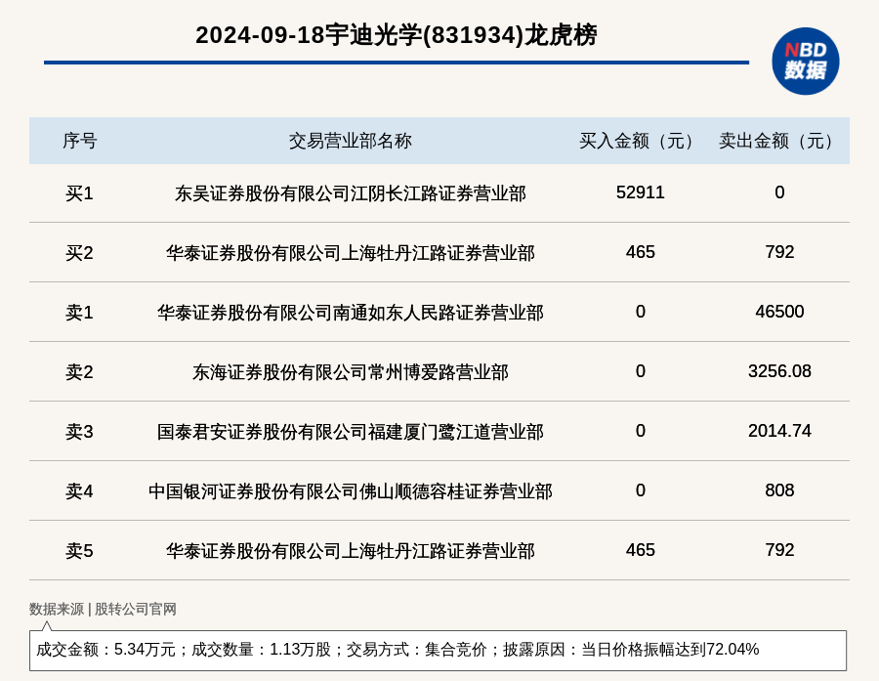Screen dimensions: 879x681
Task: Open 中国银河证券佛山顺德容桂营业部 entry
Action: pos(350,491)
